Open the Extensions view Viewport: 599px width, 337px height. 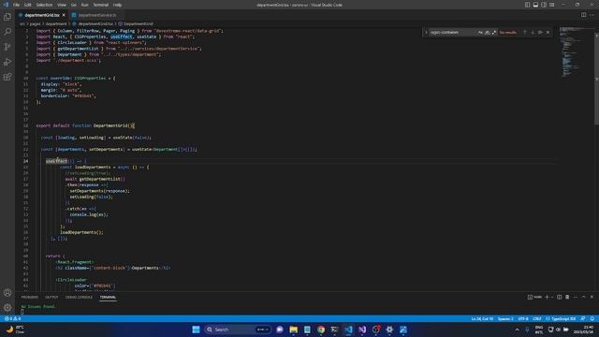coord(7,77)
